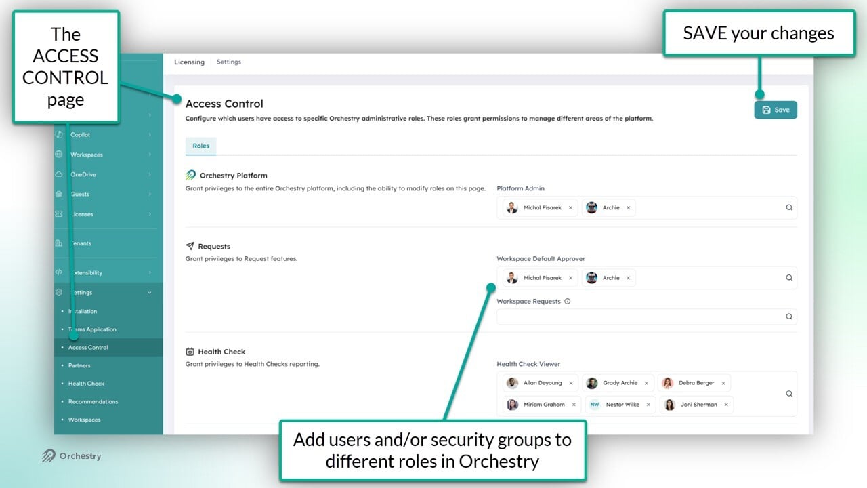Remove Michal Pisarek from Platform Admin
Image resolution: width=867 pixels, height=488 pixels.
pyautogui.click(x=570, y=208)
